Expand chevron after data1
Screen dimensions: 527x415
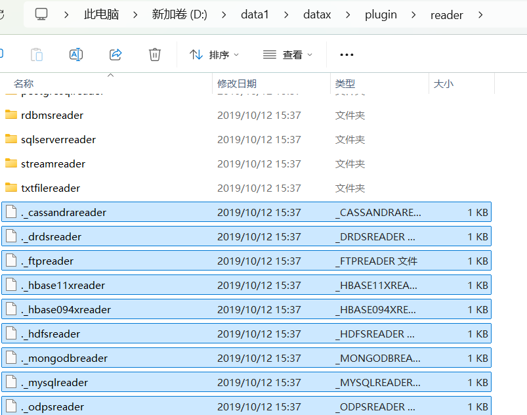coord(286,15)
